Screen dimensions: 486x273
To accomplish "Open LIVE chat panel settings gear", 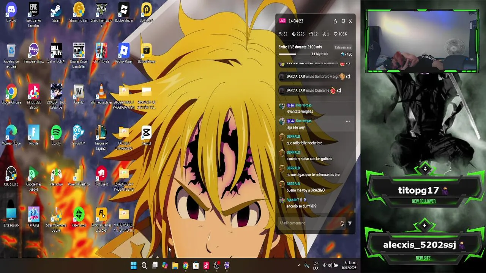I will pos(343,21).
